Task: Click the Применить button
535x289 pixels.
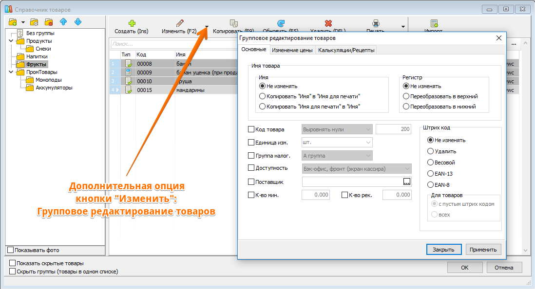Action: point(483,250)
